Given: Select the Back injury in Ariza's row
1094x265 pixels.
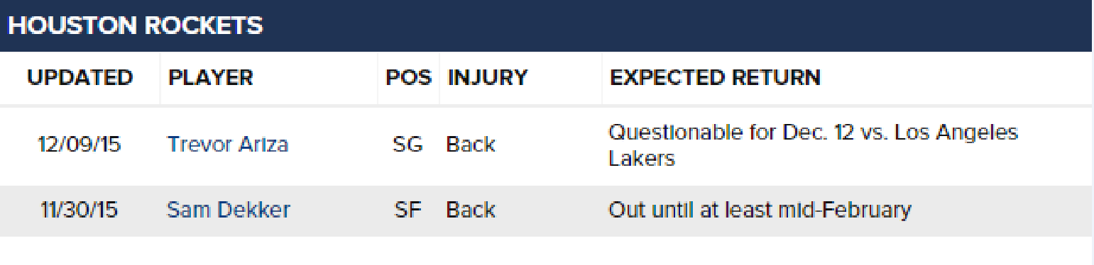Looking at the screenshot, I should [471, 145].
